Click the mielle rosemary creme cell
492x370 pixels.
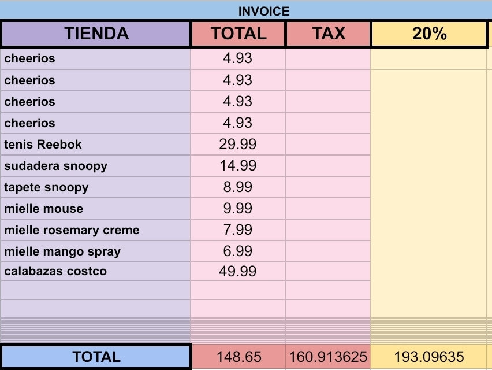96,230
